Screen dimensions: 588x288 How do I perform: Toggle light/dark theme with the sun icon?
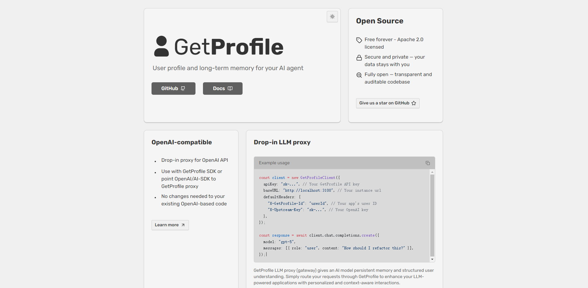click(x=332, y=17)
